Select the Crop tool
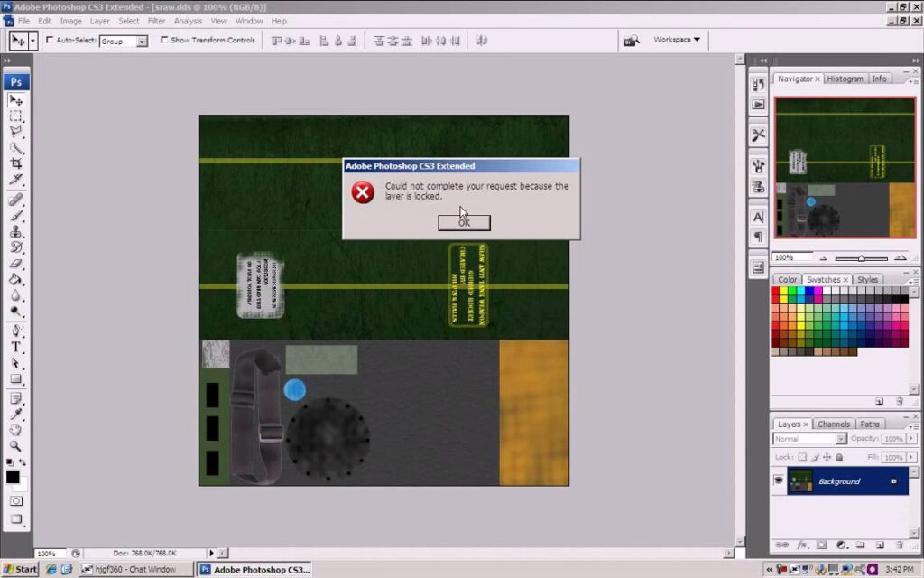 tap(16, 163)
